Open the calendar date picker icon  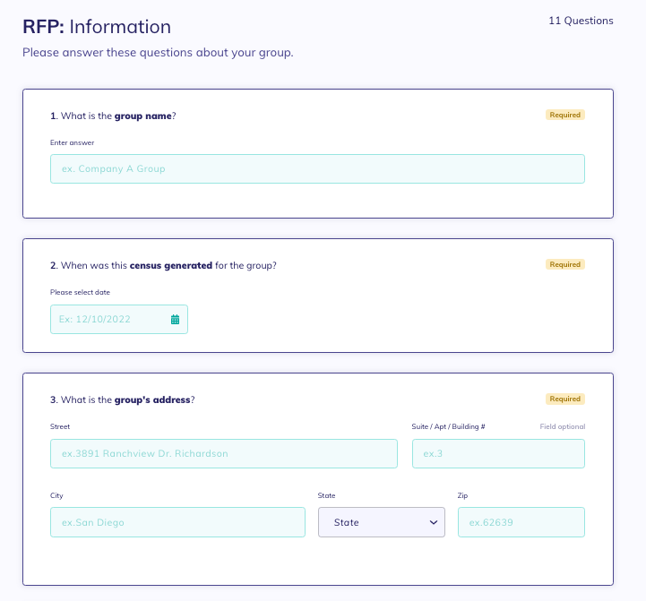pyautogui.click(x=175, y=319)
